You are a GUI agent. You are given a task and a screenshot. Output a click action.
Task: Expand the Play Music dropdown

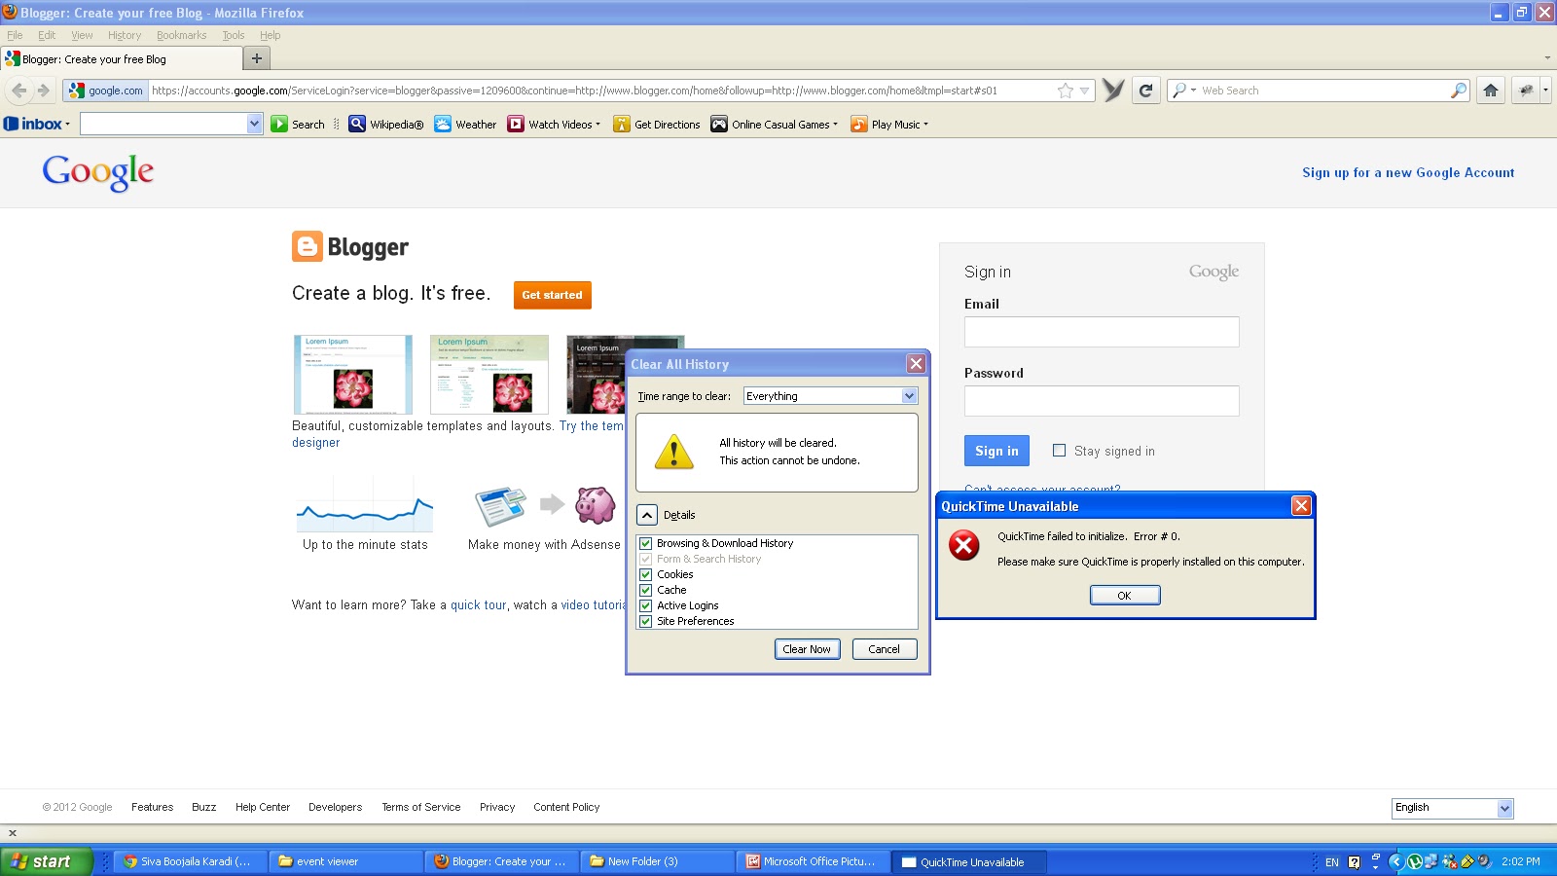click(925, 125)
